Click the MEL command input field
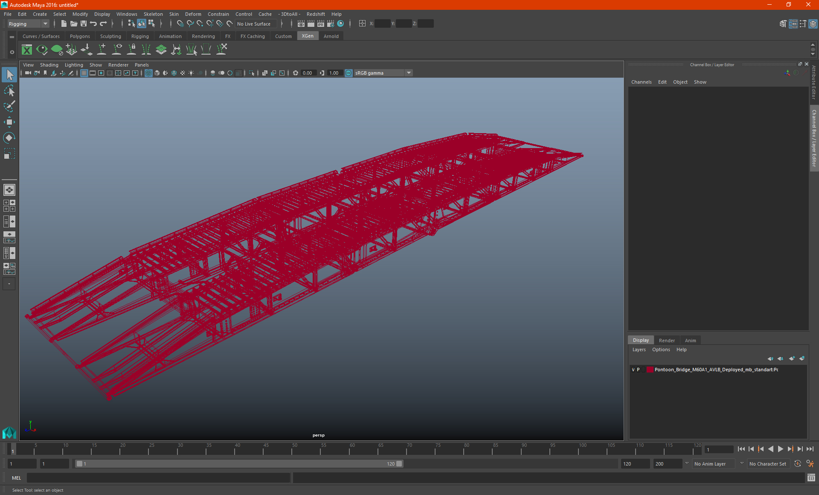The height and width of the screenshot is (495, 819). [x=158, y=478]
